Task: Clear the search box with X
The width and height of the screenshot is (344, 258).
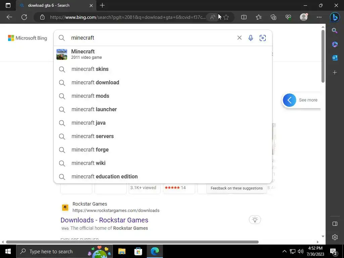Action: 239,38
